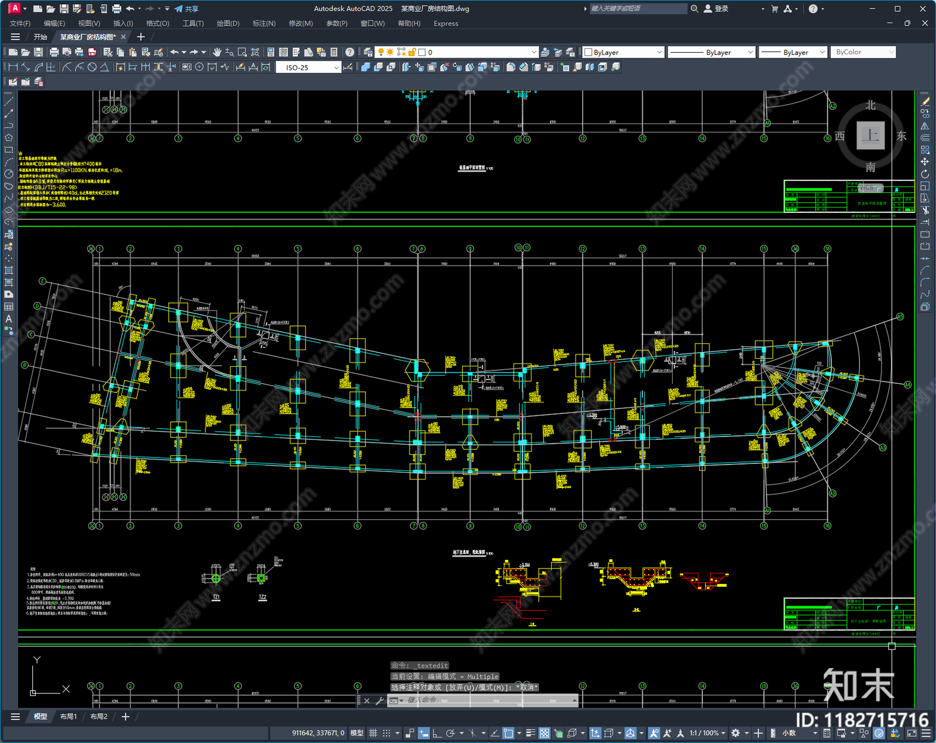Open annotation scale 1:1 / 100% dropdown
This screenshot has height=743, width=936.
coord(707,733)
